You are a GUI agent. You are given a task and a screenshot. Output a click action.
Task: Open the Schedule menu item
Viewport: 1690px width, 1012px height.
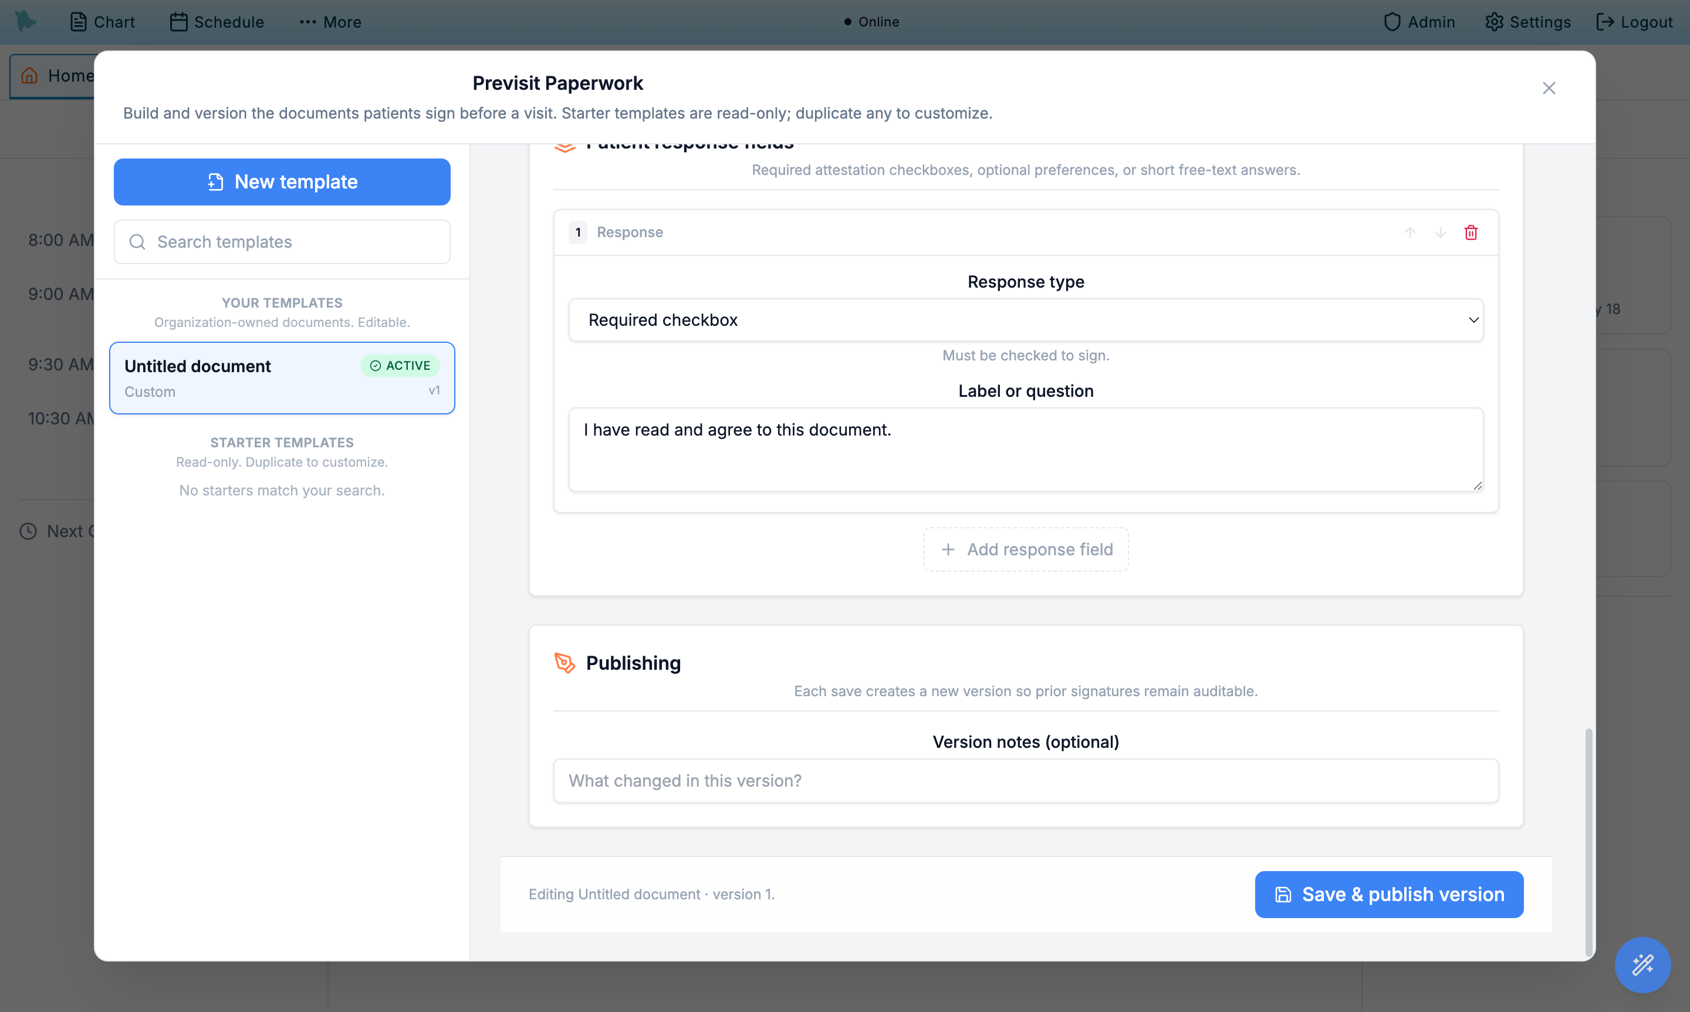(217, 22)
